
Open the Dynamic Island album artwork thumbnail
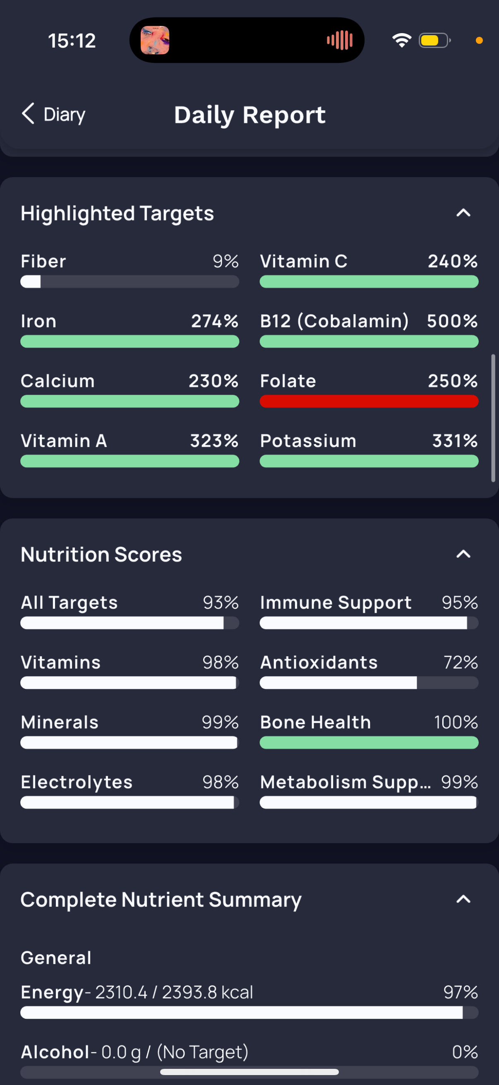(x=155, y=41)
